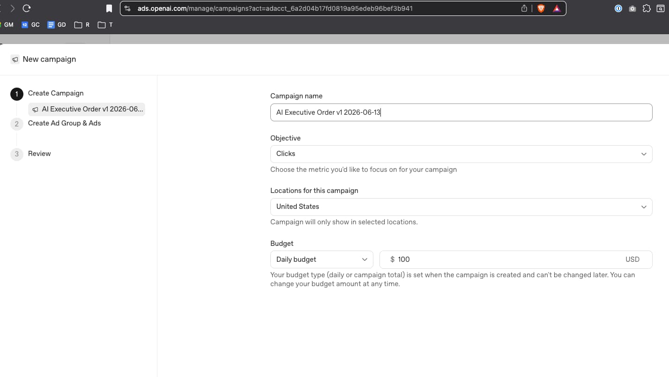Click the address bar URL text
Screen dimensions: 669x377
[x=275, y=8]
